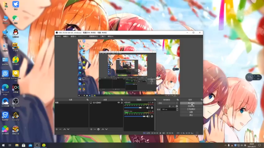
Task: Open notification center in taskbar
Action: coord(259,145)
